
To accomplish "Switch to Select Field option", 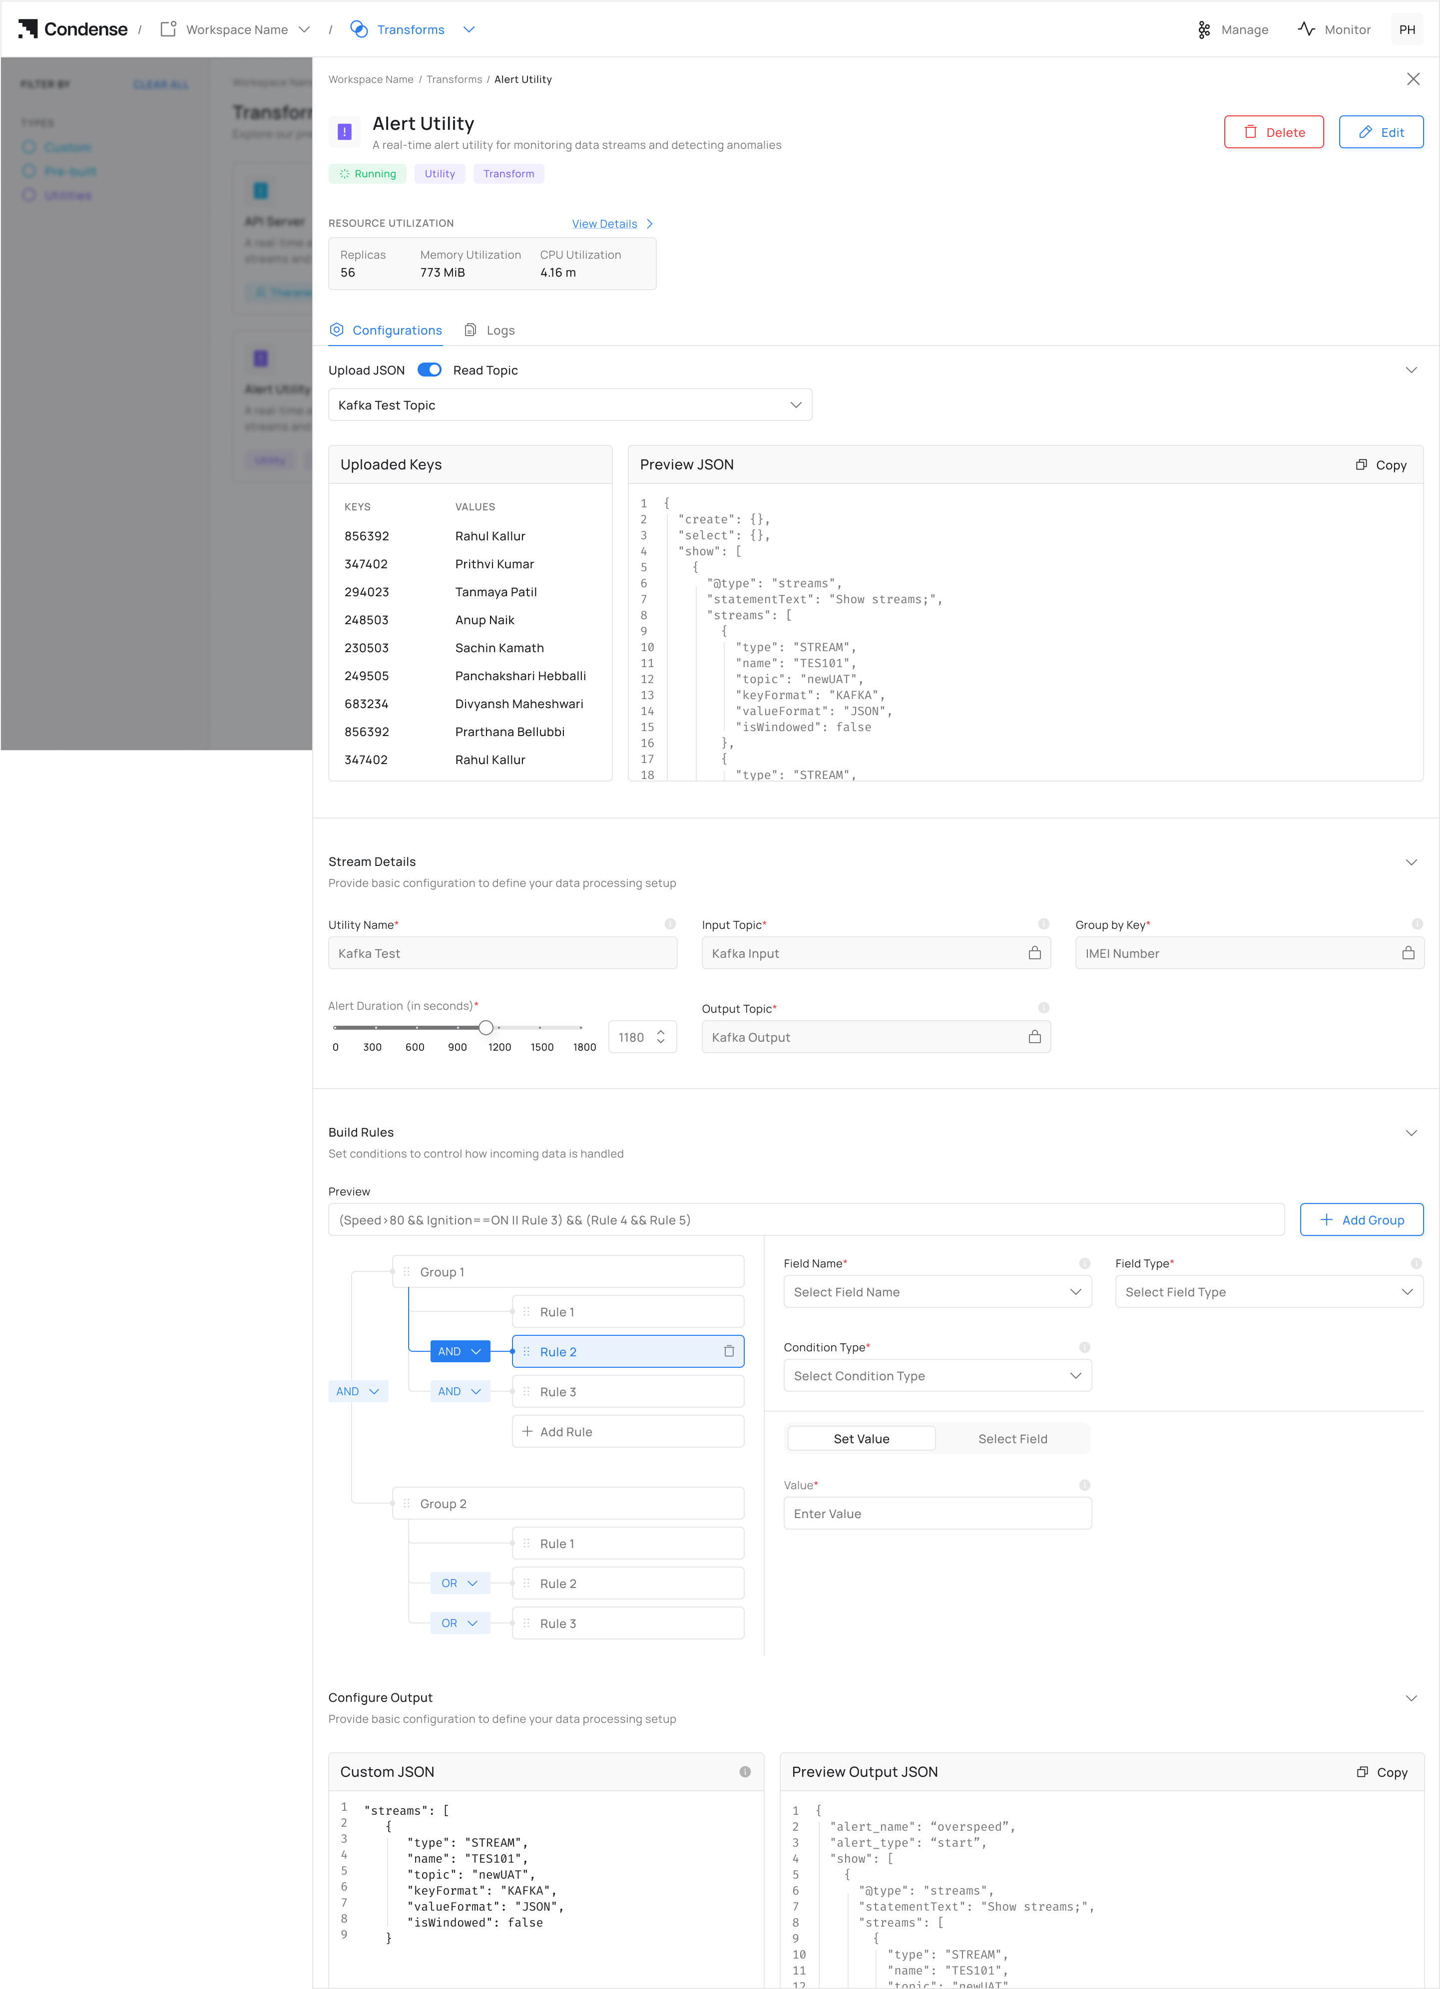I will tap(1012, 1438).
